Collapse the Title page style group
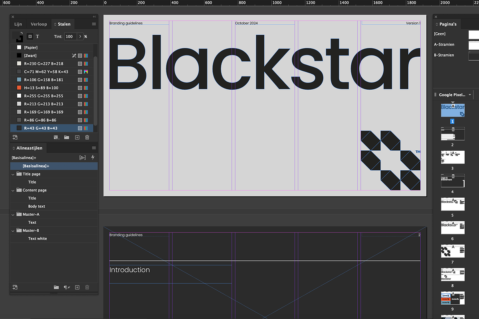Image resolution: width=479 pixels, height=319 pixels. [13, 174]
